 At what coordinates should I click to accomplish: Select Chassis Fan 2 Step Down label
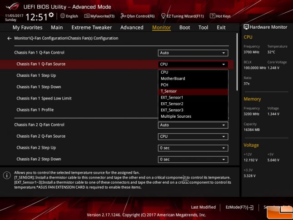[x=39, y=159]
